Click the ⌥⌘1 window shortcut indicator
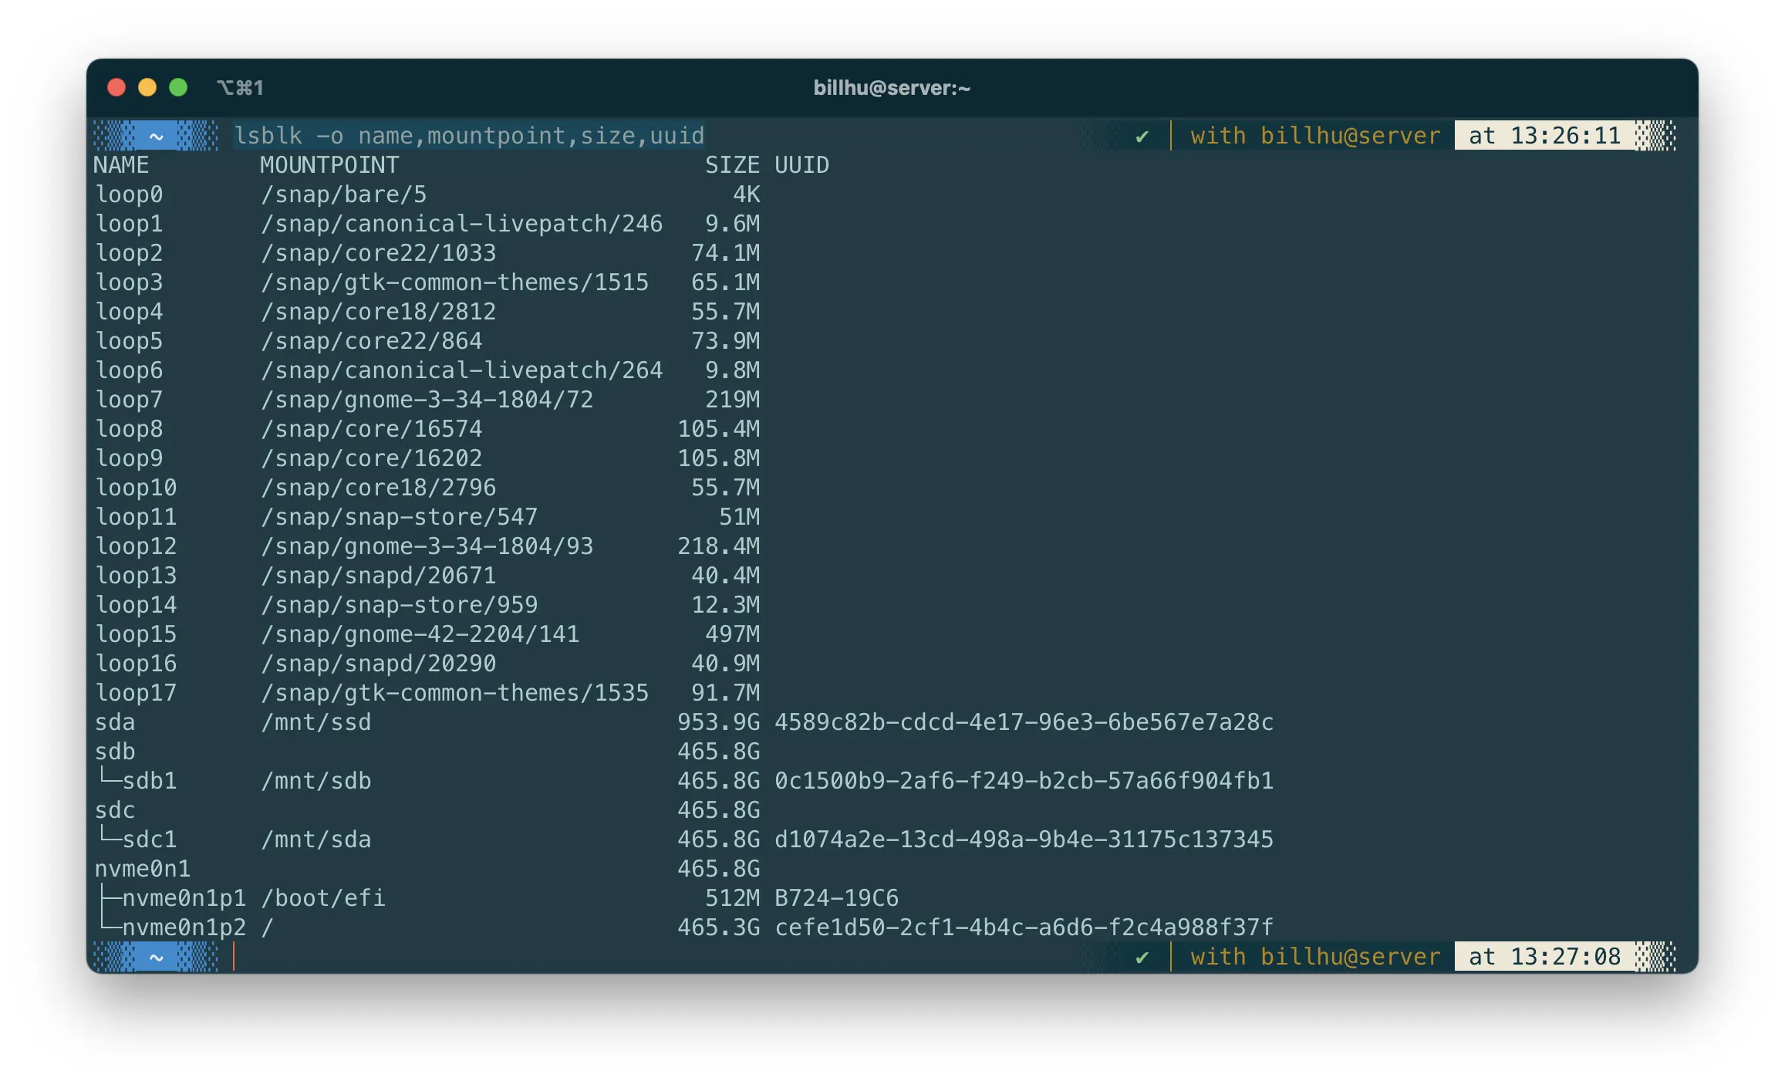Image resolution: width=1785 pixels, height=1088 pixels. tap(240, 88)
